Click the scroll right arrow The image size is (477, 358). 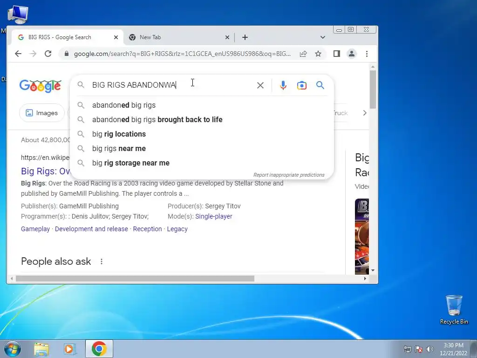click(x=365, y=279)
